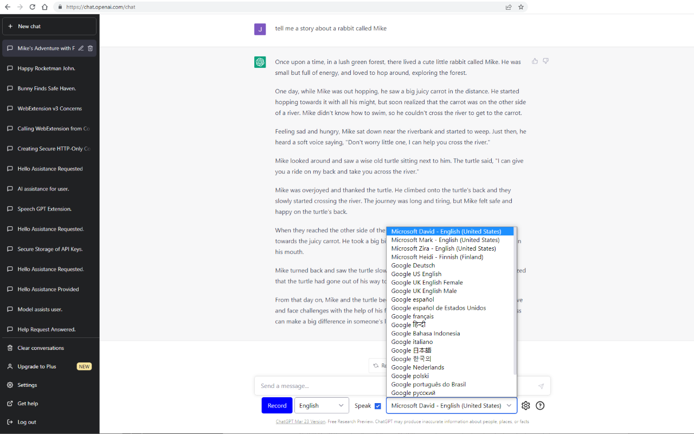The width and height of the screenshot is (694, 434).
Task: Go forward to the next page
Action: coord(20,7)
